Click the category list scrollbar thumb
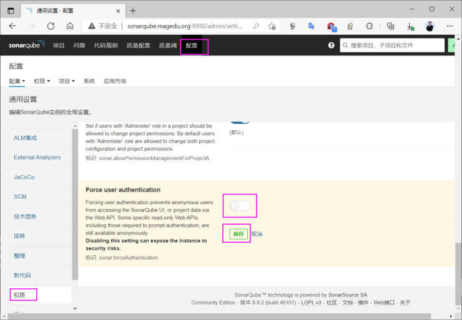The height and width of the screenshot is (320, 462). [x=75, y=204]
